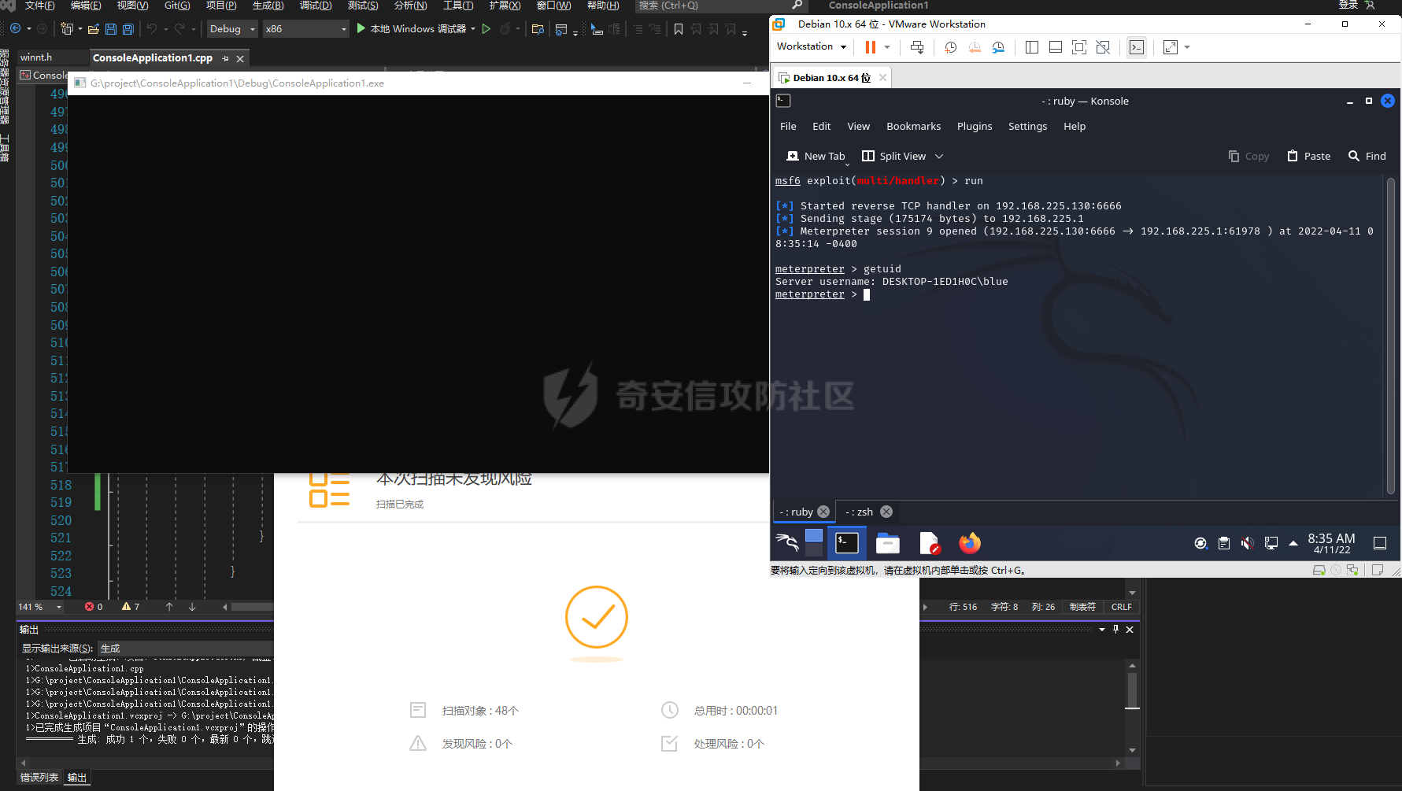Viewport: 1402px width, 791px height.
Task: Open the clipboard icon in Kali tray
Action: point(1224,543)
